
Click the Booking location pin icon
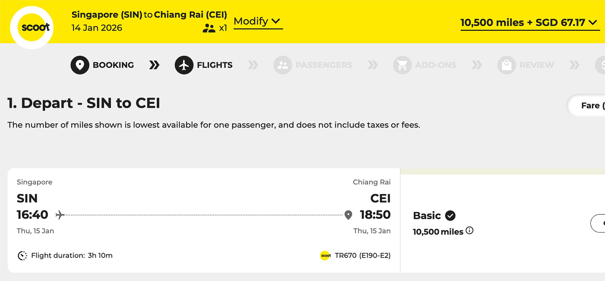(80, 65)
